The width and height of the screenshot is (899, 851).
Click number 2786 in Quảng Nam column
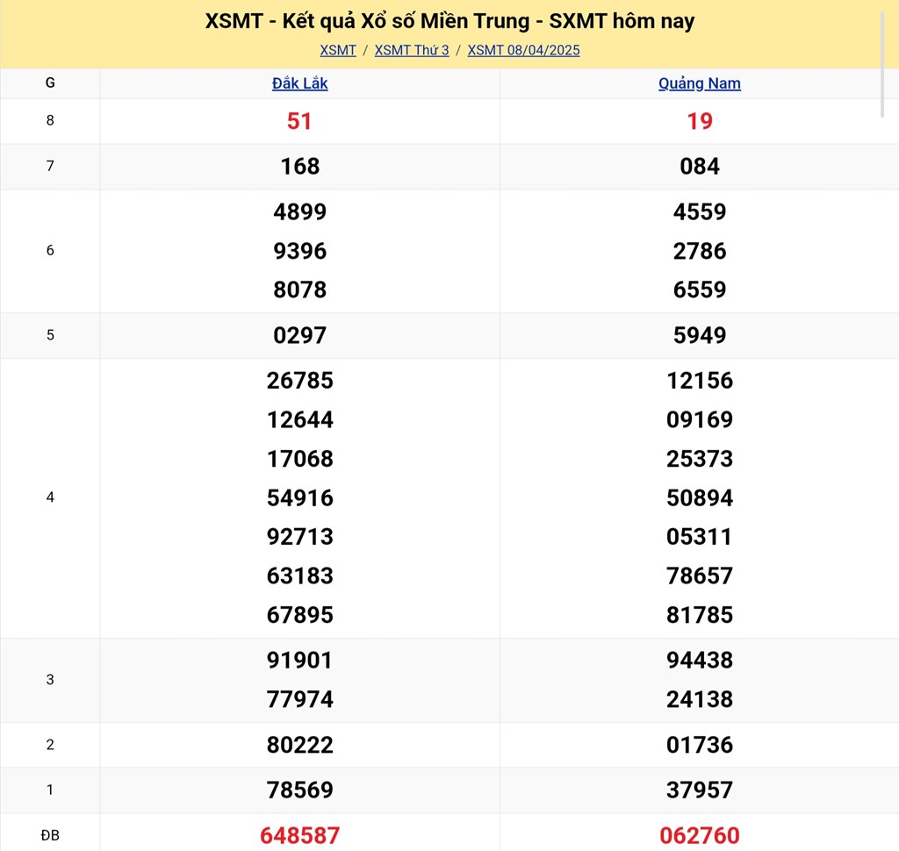click(x=700, y=251)
